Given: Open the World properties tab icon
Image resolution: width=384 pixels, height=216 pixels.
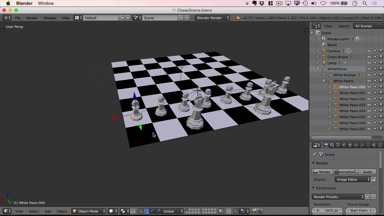Looking at the screenshot, I should pos(344,145).
